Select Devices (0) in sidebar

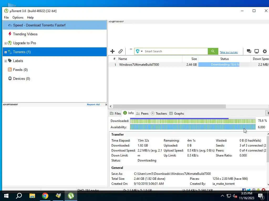point(55,79)
